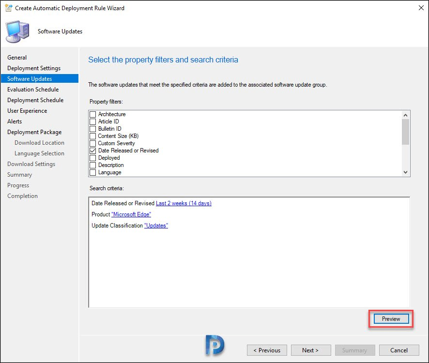Screen dimensions: 429x363
Task: Go to Evaluation Schedule step
Action: (x=33, y=90)
